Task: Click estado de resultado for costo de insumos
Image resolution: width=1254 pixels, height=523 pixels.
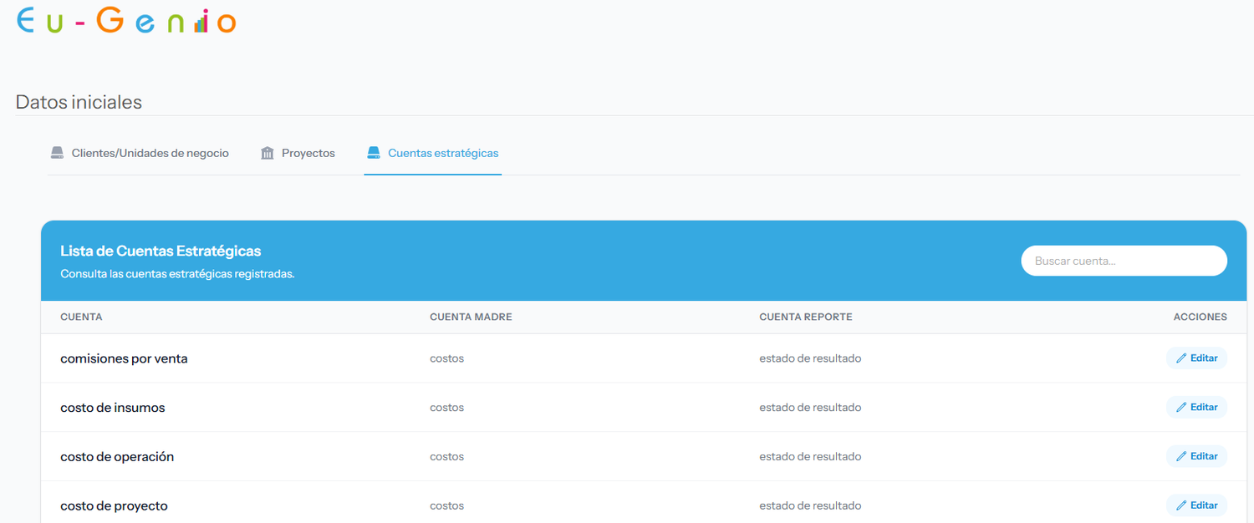Action: click(810, 408)
